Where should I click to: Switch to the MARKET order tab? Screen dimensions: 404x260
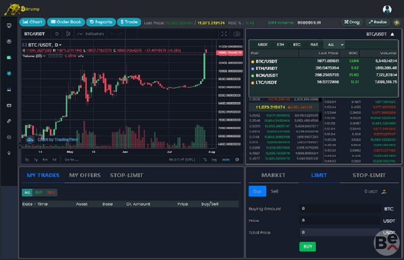pyautogui.click(x=273, y=175)
